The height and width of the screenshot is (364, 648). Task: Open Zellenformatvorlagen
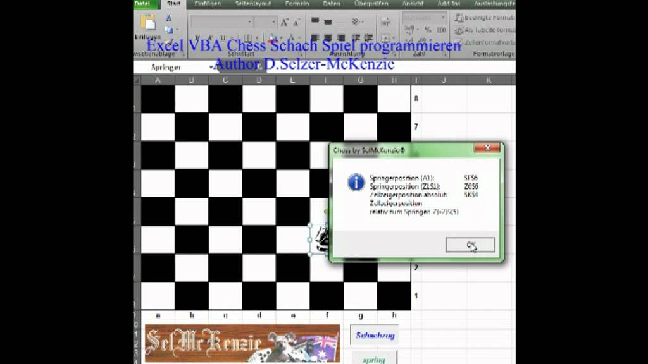(484, 42)
